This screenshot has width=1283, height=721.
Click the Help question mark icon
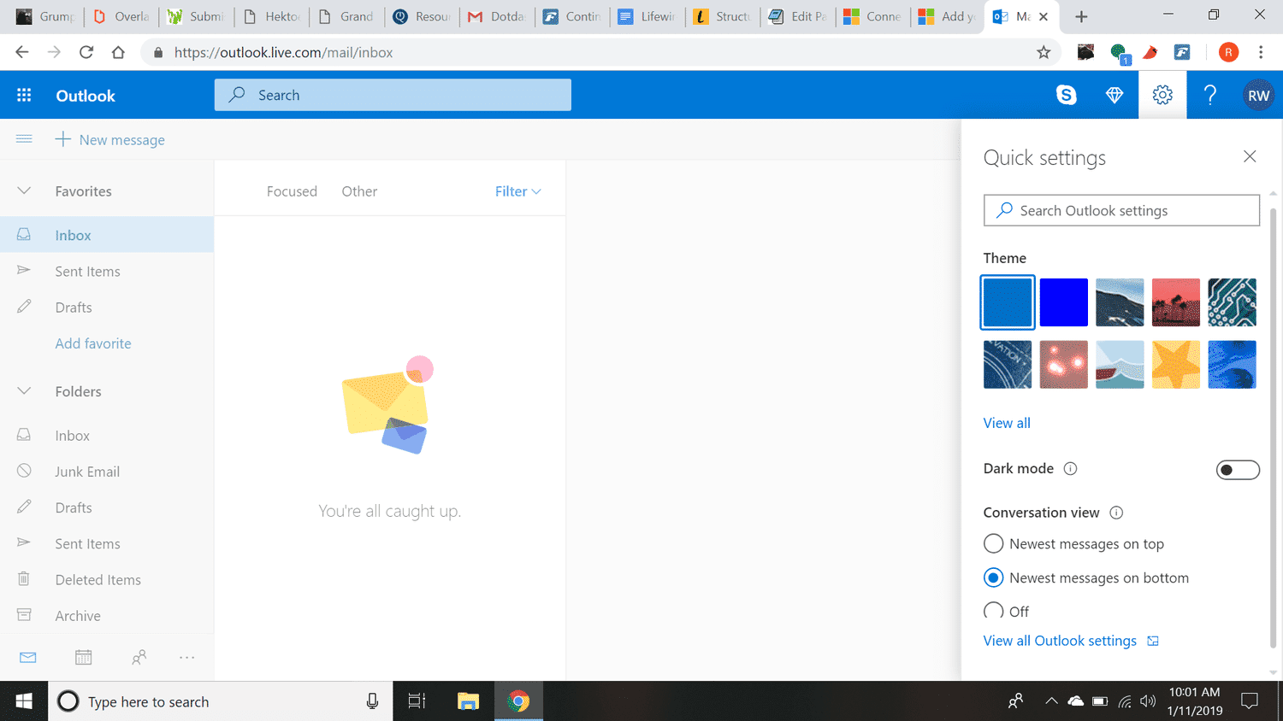click(x=1209, y=95)
